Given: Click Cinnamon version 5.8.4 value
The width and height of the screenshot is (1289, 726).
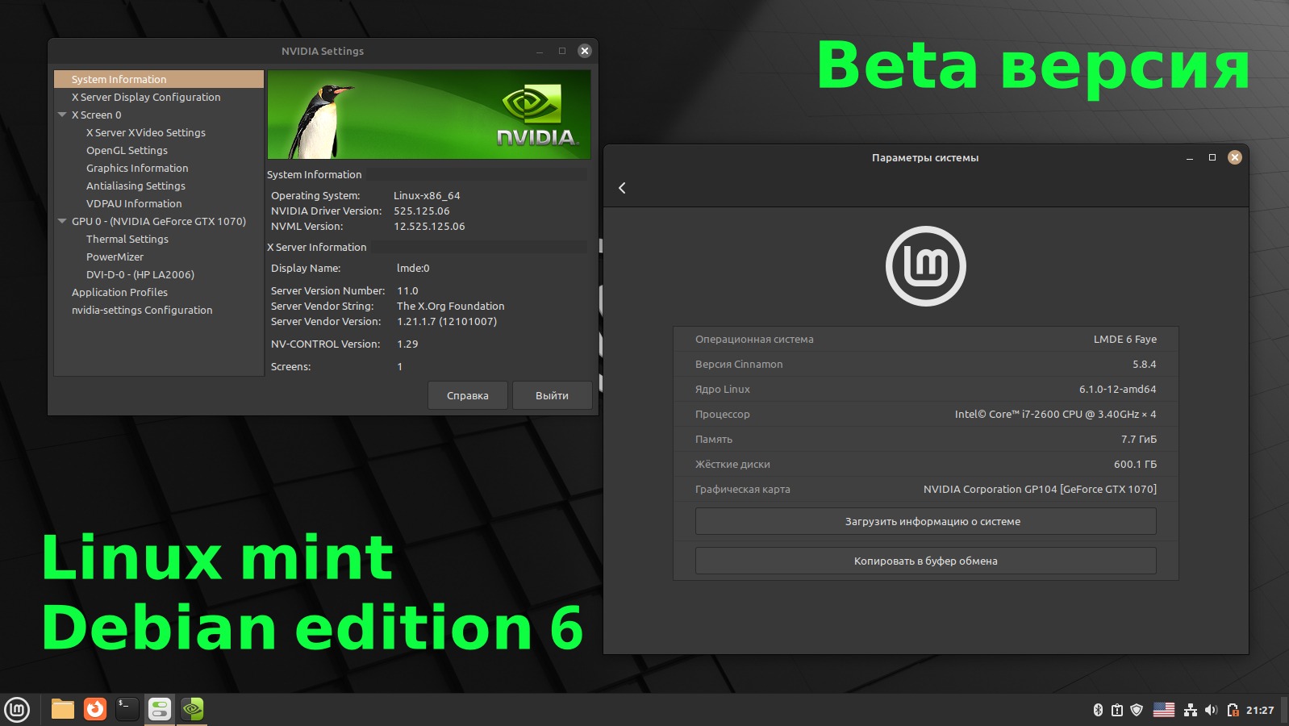Looking at the screenshot, I should pos(1145,364).
